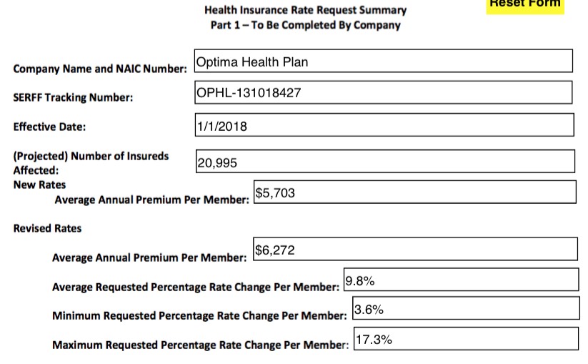Click the Maximum Requested Percentage Rate Change label
The height and width of the screenshot is (364, 588).
pyautogui.click(x=200, y=345)
